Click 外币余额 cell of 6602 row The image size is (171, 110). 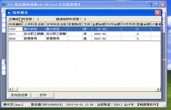(114, 39)
